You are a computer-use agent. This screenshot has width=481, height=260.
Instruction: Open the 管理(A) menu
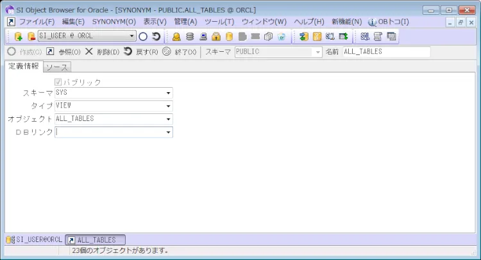pos(185,22)
